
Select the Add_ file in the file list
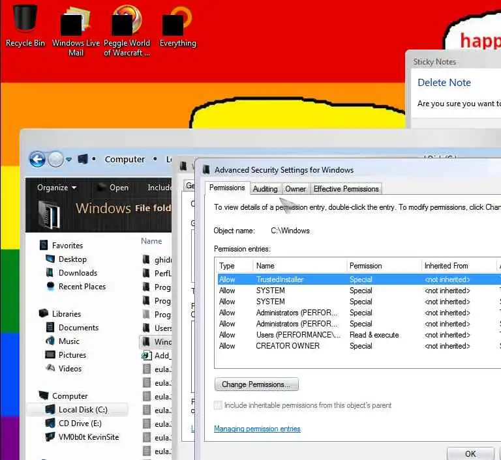point(157,355)
